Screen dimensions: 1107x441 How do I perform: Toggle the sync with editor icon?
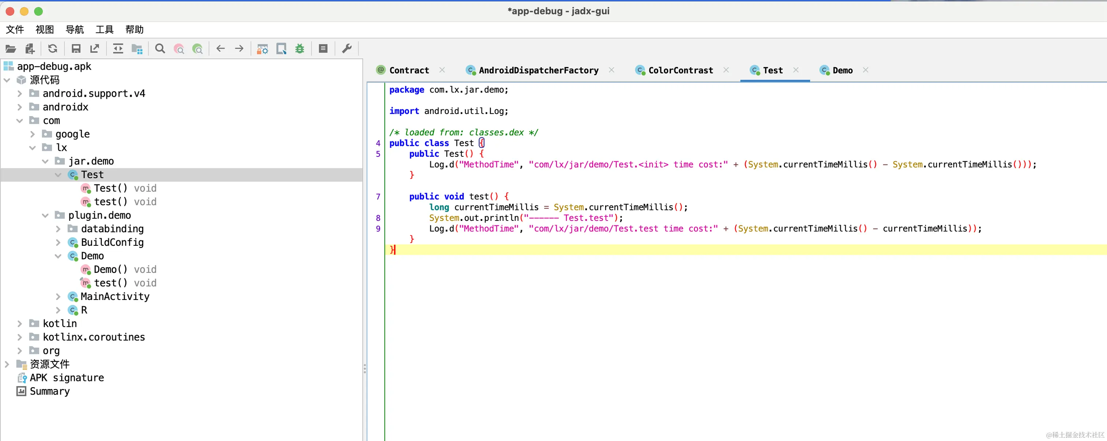coord(118,49)
